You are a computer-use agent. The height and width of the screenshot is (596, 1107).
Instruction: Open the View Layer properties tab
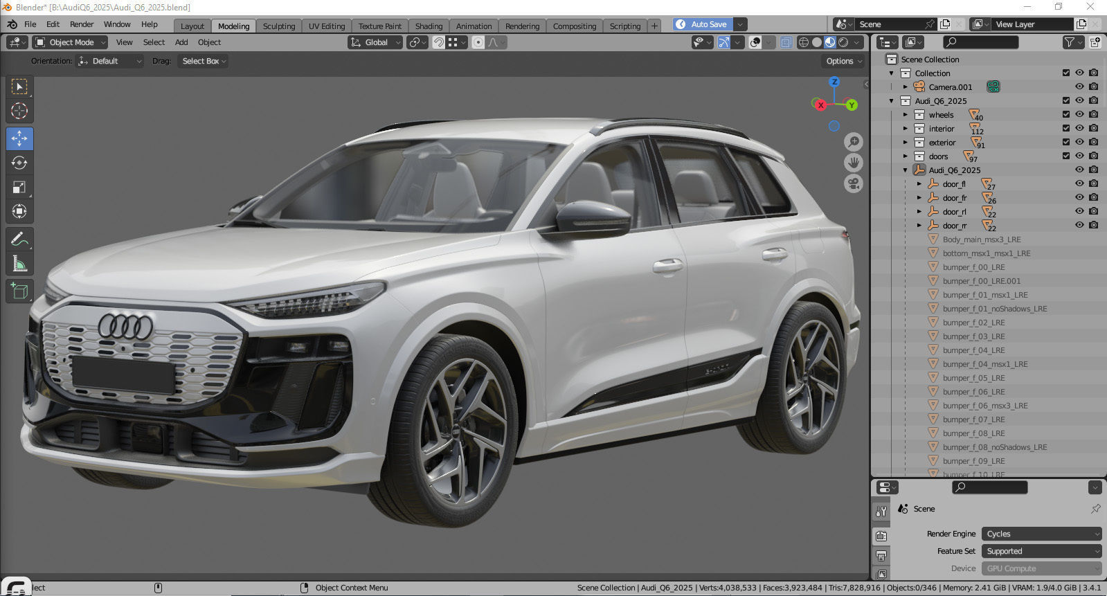(x=881, y=575)
